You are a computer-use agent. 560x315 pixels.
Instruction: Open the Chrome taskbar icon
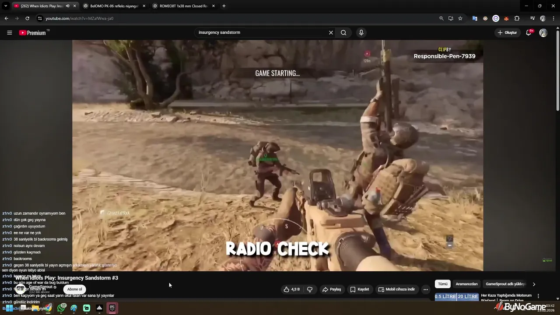48,308
